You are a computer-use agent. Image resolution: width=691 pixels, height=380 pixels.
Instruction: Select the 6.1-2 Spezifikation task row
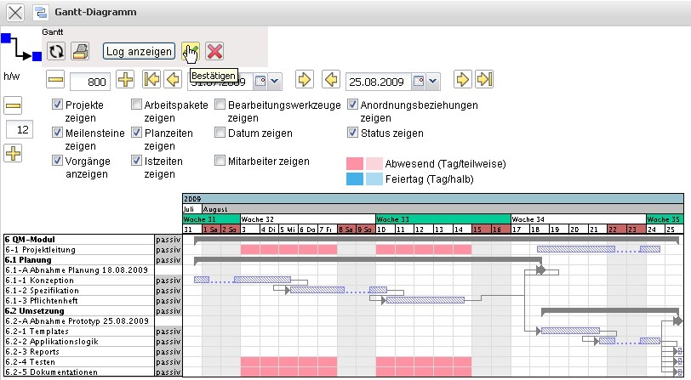(x=78, y=291)
